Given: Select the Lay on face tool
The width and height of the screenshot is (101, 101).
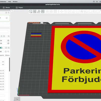Looking at the screenshot, I should [74, 11].
